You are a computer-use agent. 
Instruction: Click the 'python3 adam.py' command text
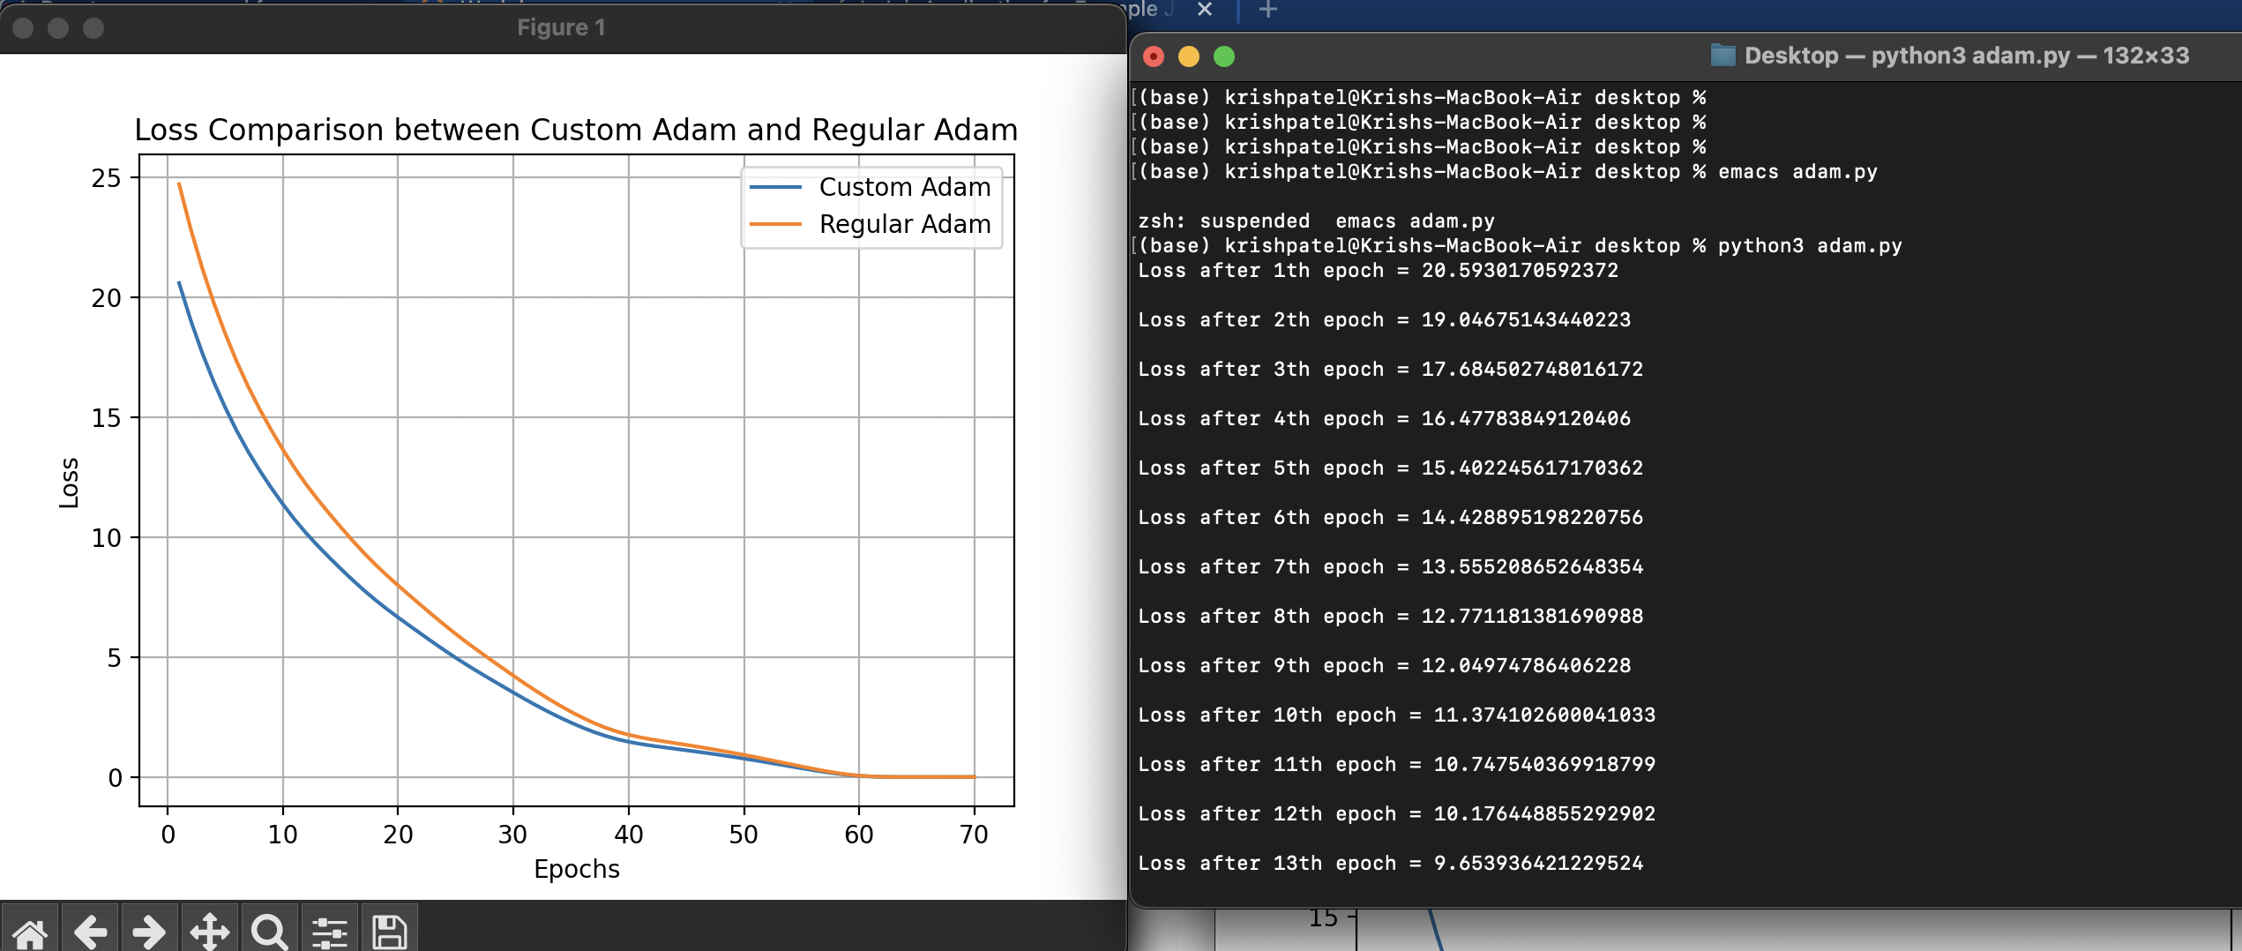point(1810,245)
